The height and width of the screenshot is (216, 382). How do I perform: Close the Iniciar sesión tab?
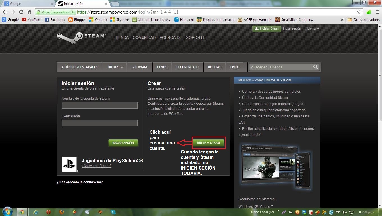click(106, 4)
